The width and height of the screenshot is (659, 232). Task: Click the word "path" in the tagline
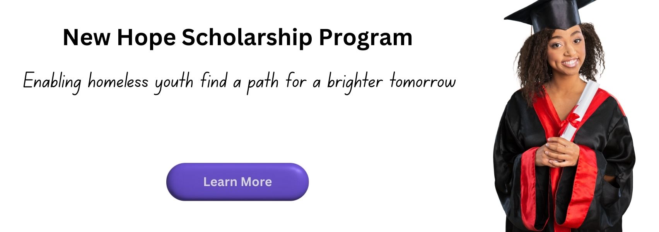pyautogui.click(x=263, y=83)
